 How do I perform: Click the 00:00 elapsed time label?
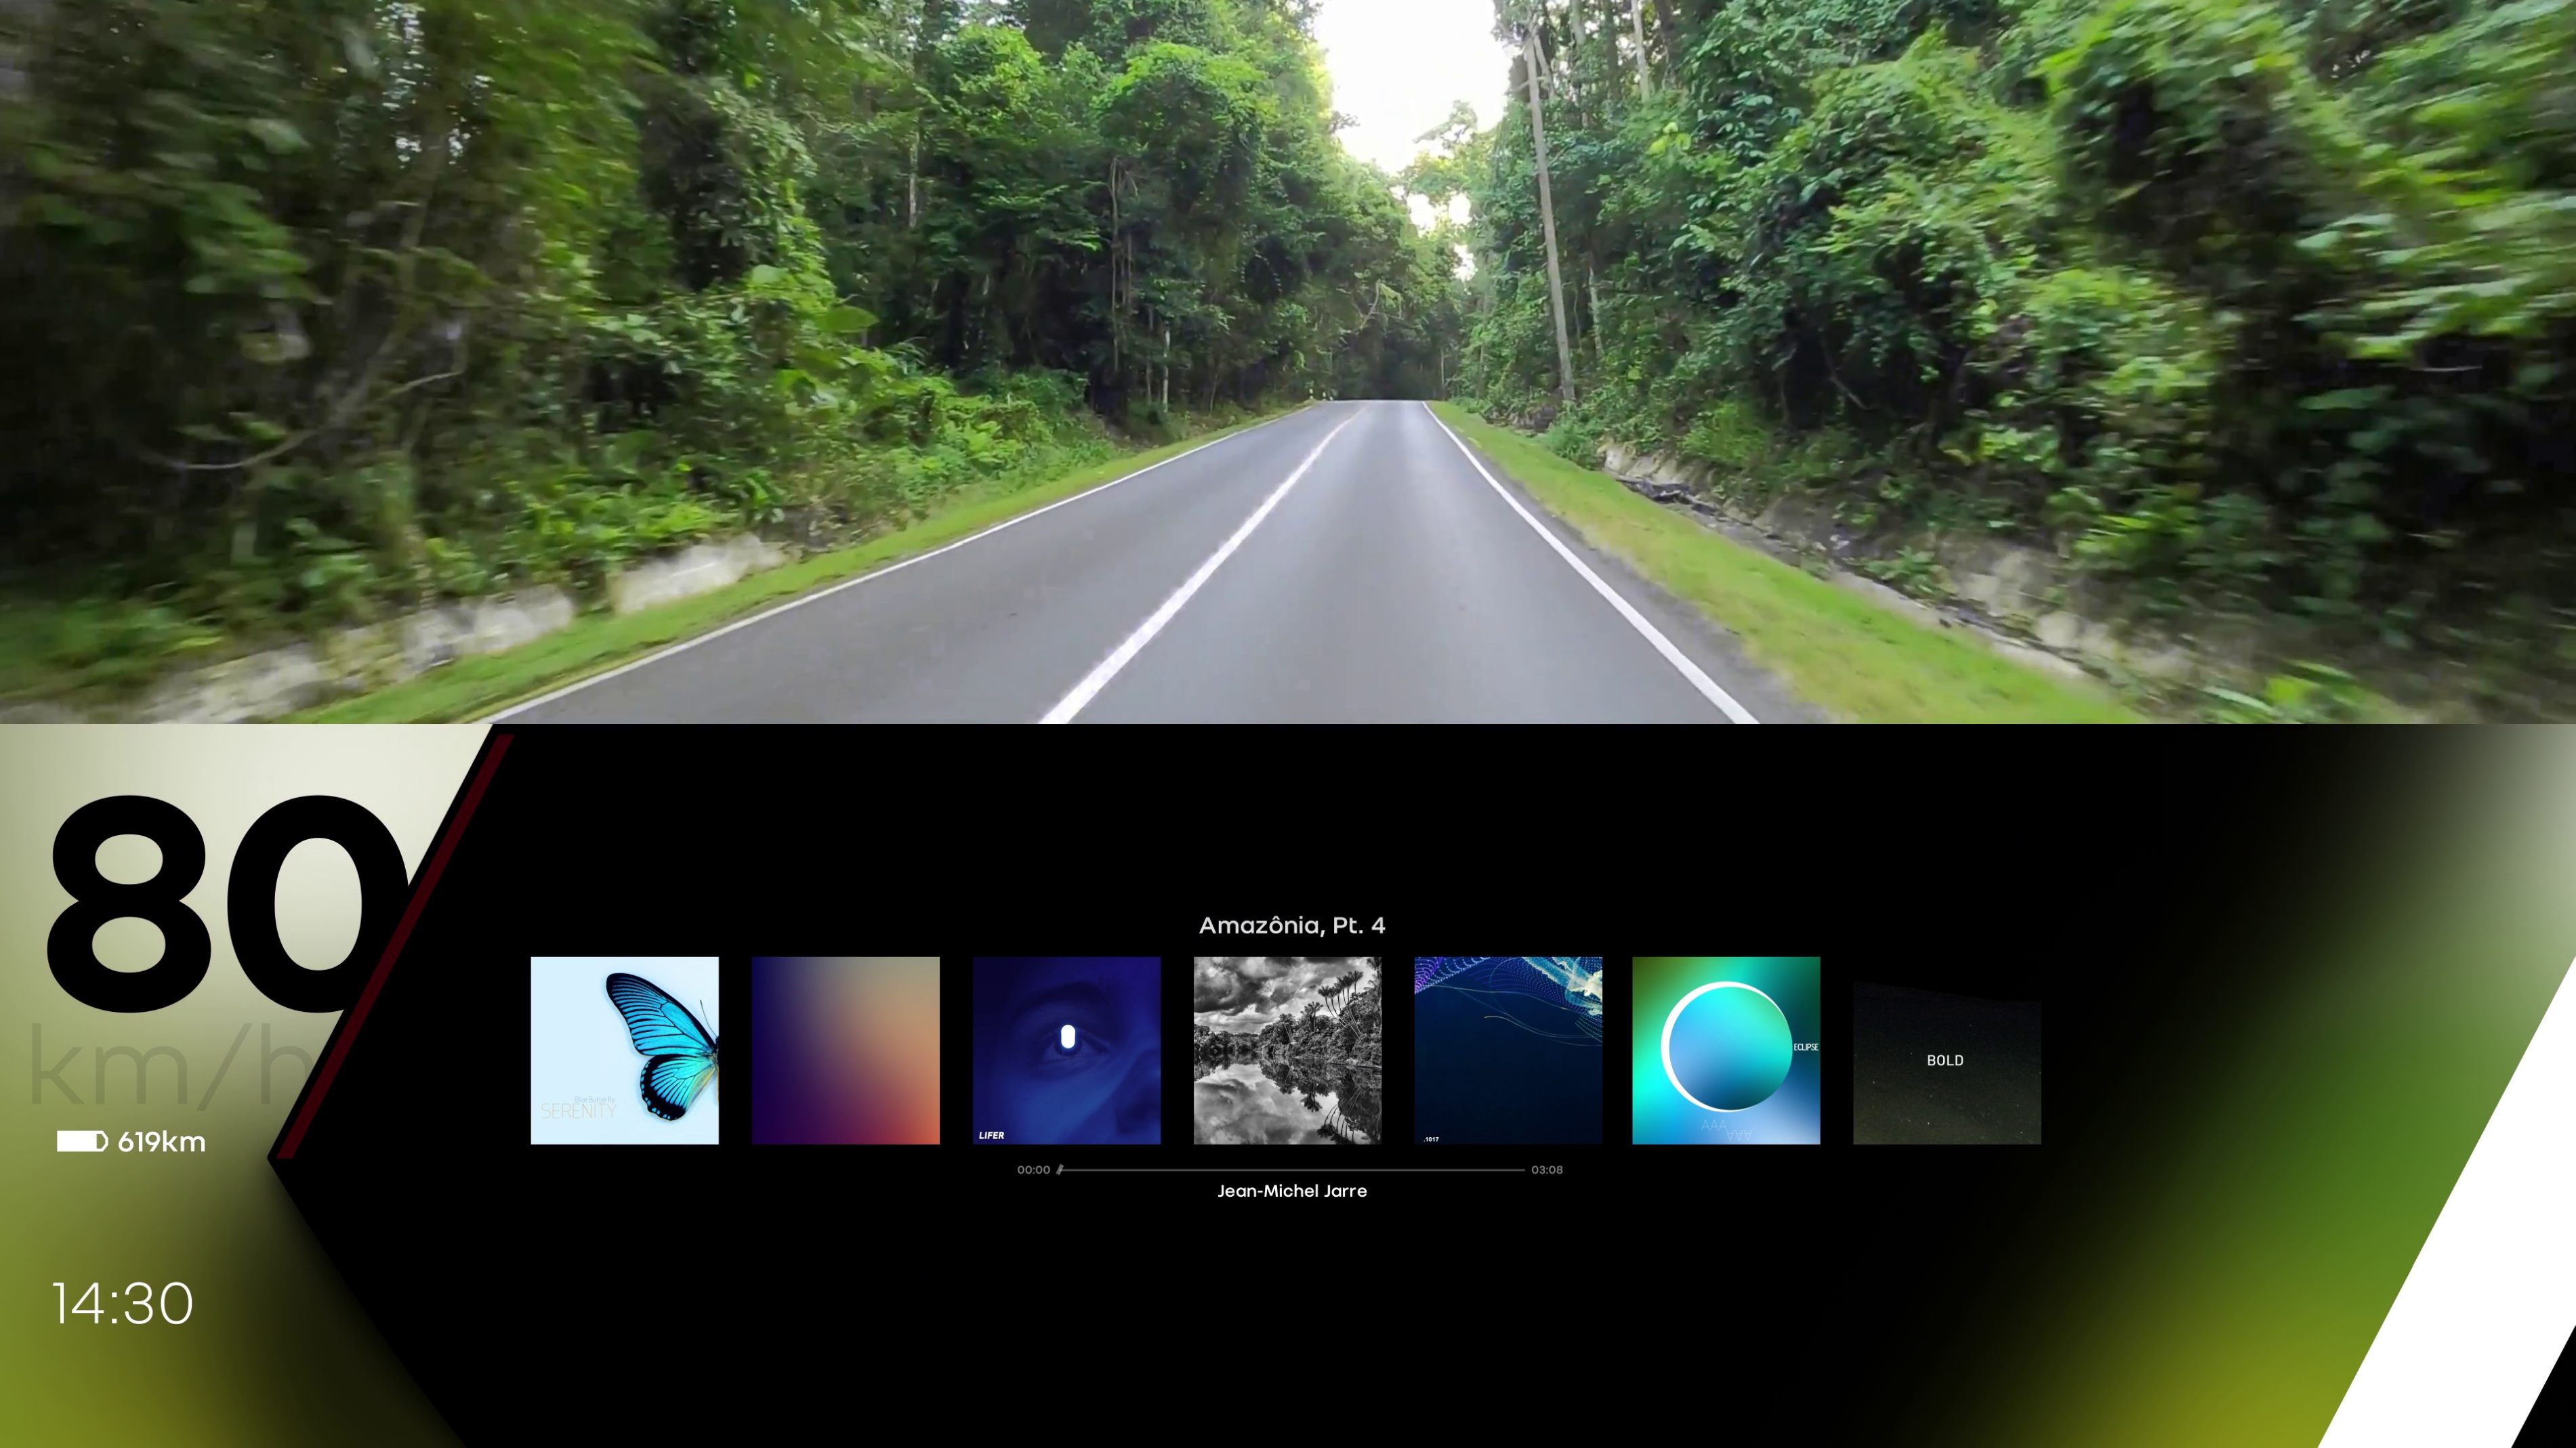[1033, 1169]
